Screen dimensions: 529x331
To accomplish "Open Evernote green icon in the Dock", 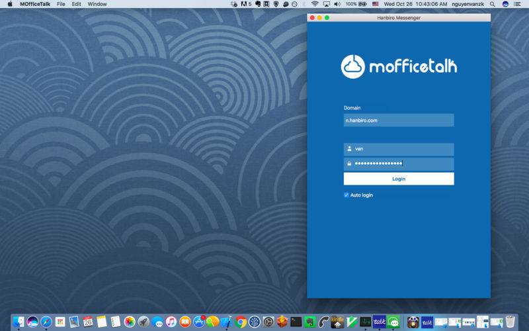I will (309, 322).
